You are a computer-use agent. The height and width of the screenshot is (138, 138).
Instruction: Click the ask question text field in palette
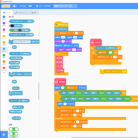22,42
